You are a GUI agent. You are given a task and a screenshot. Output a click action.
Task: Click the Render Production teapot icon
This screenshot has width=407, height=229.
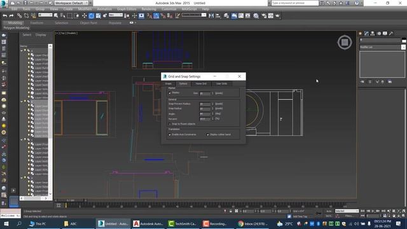tap(277, 16)
